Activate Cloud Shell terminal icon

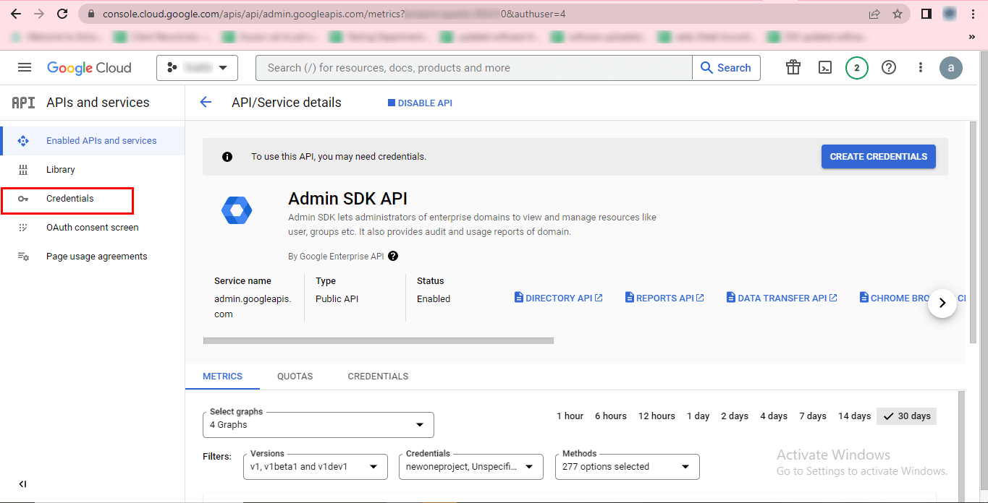click(824, 67)
